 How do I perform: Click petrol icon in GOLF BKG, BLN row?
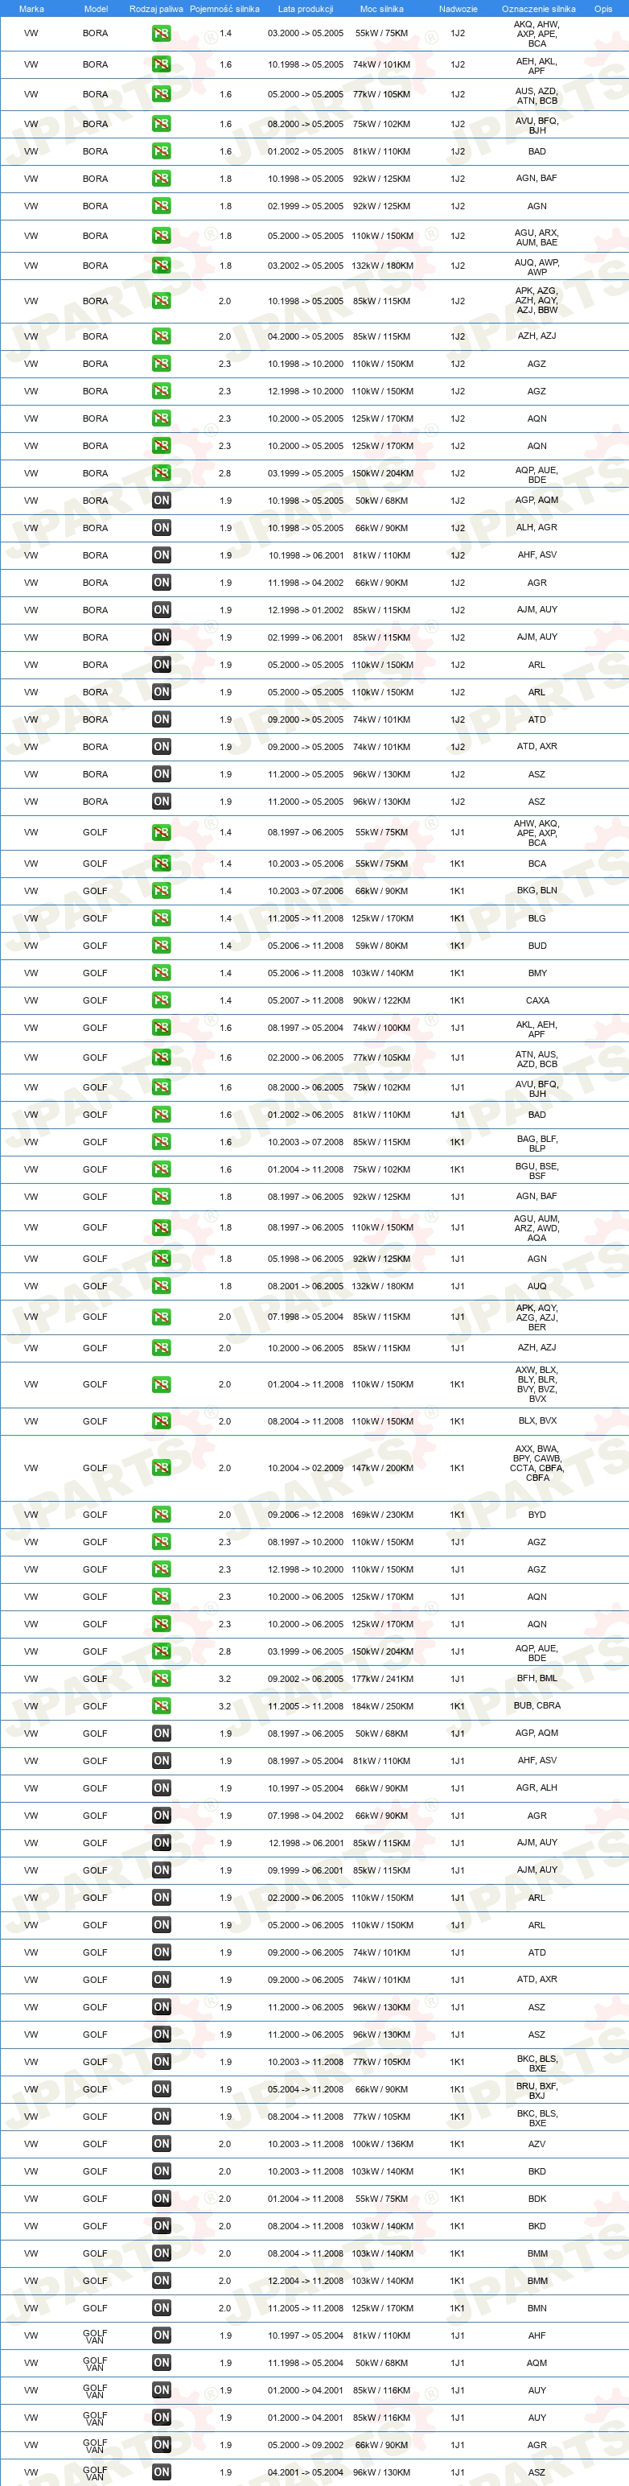[x=161, y=891]
